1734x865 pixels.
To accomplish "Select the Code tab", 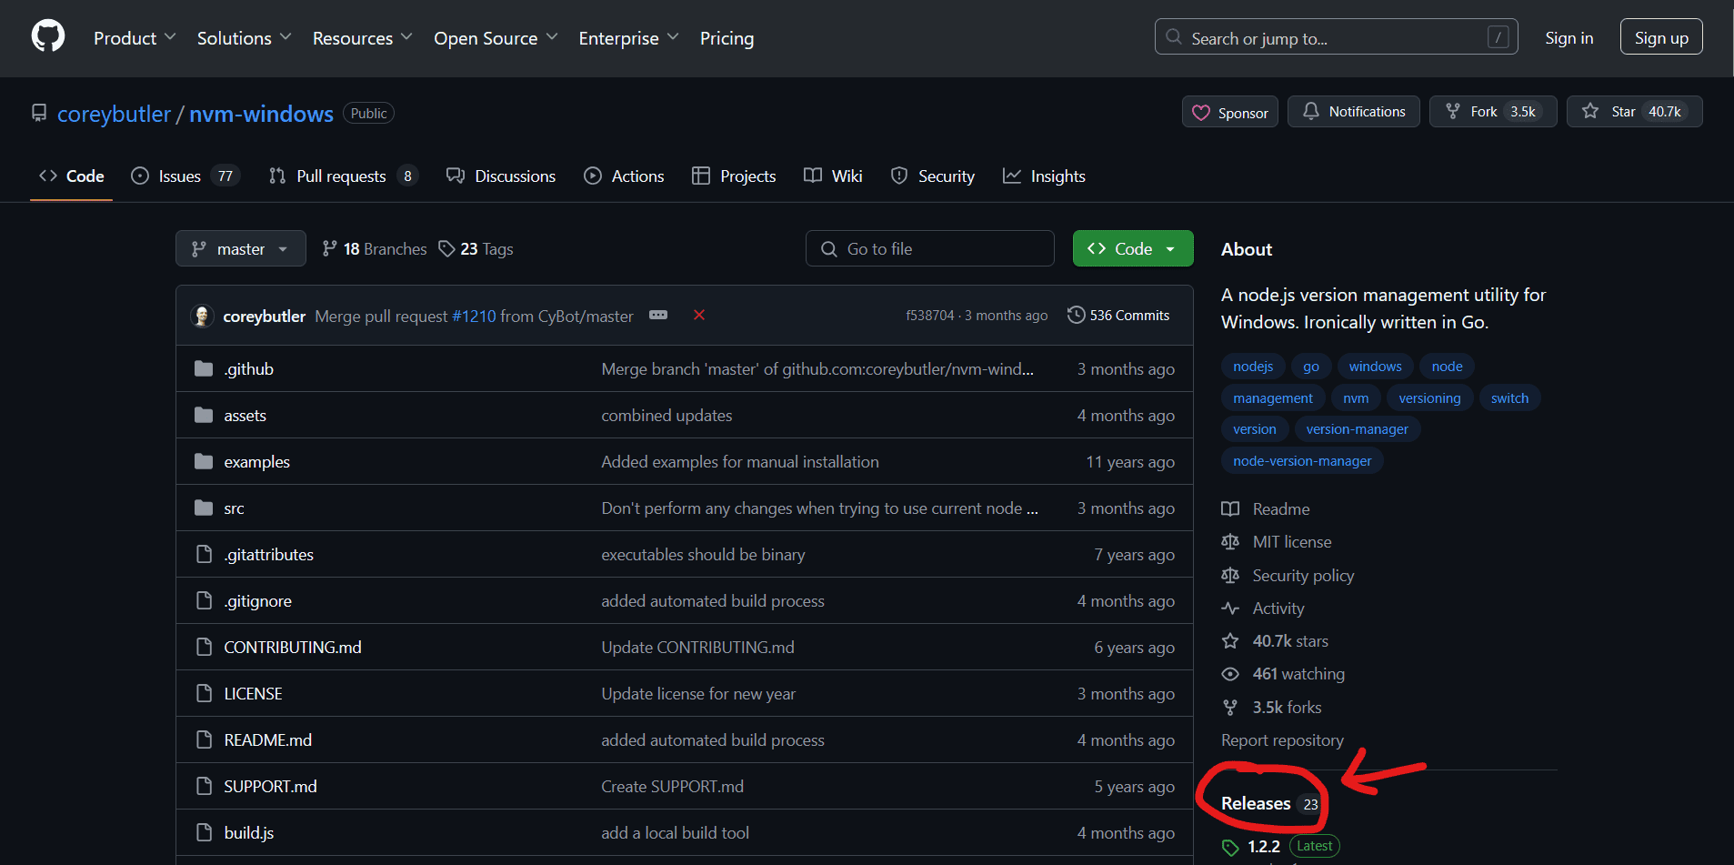I will pyautogui.click(x=71, y=176).
